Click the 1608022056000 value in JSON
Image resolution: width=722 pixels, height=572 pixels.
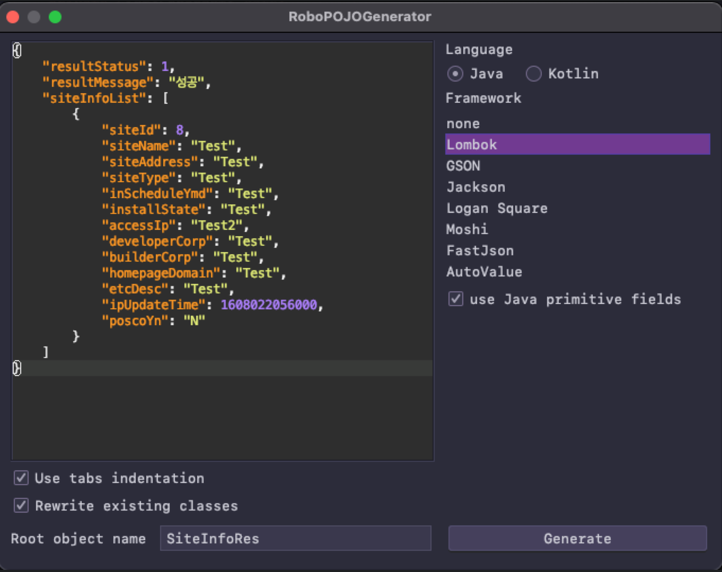point(269,305)
